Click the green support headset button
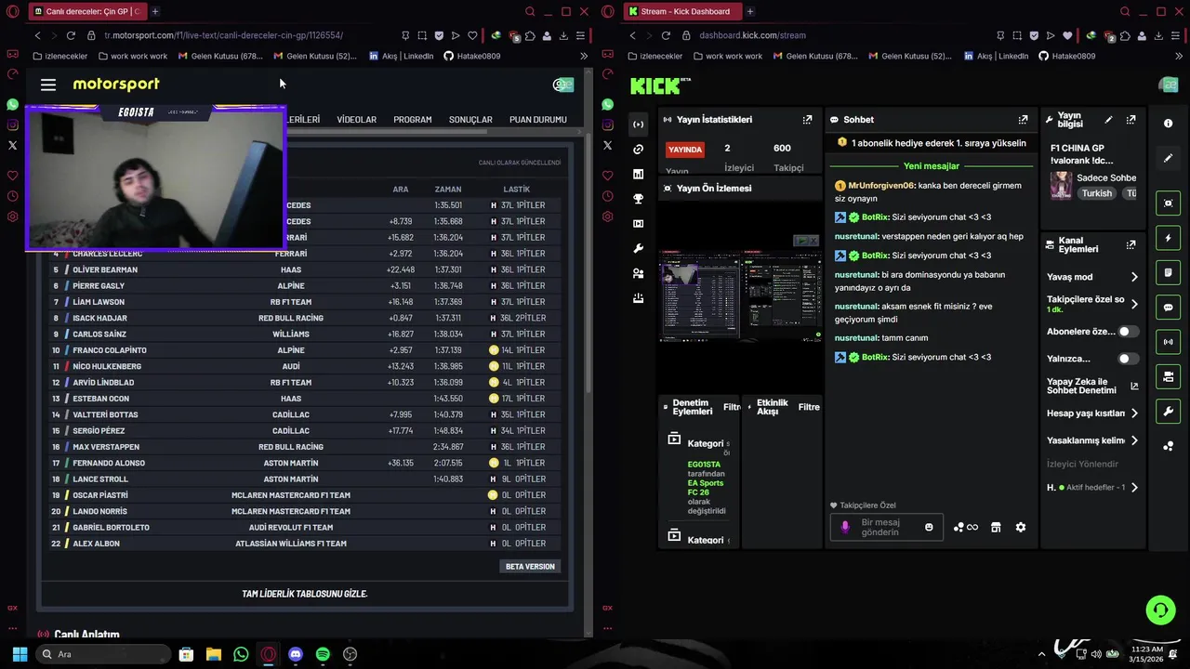This screenshot has height=669, width=1190. coord(1160,610)
